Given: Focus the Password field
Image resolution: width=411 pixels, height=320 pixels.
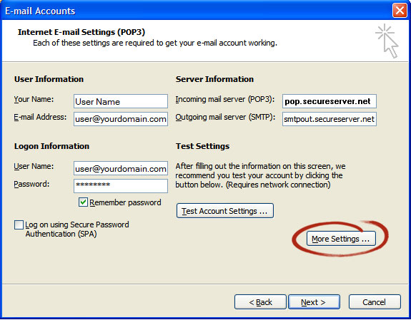Looking at the screenshot, I should point(121,186).
